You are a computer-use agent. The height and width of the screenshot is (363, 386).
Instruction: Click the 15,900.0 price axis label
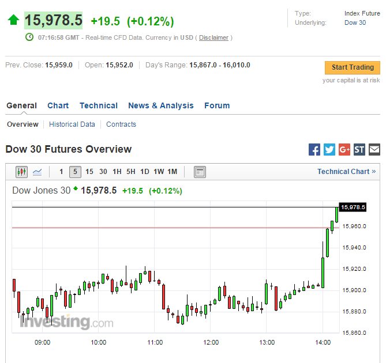point(354,290)
